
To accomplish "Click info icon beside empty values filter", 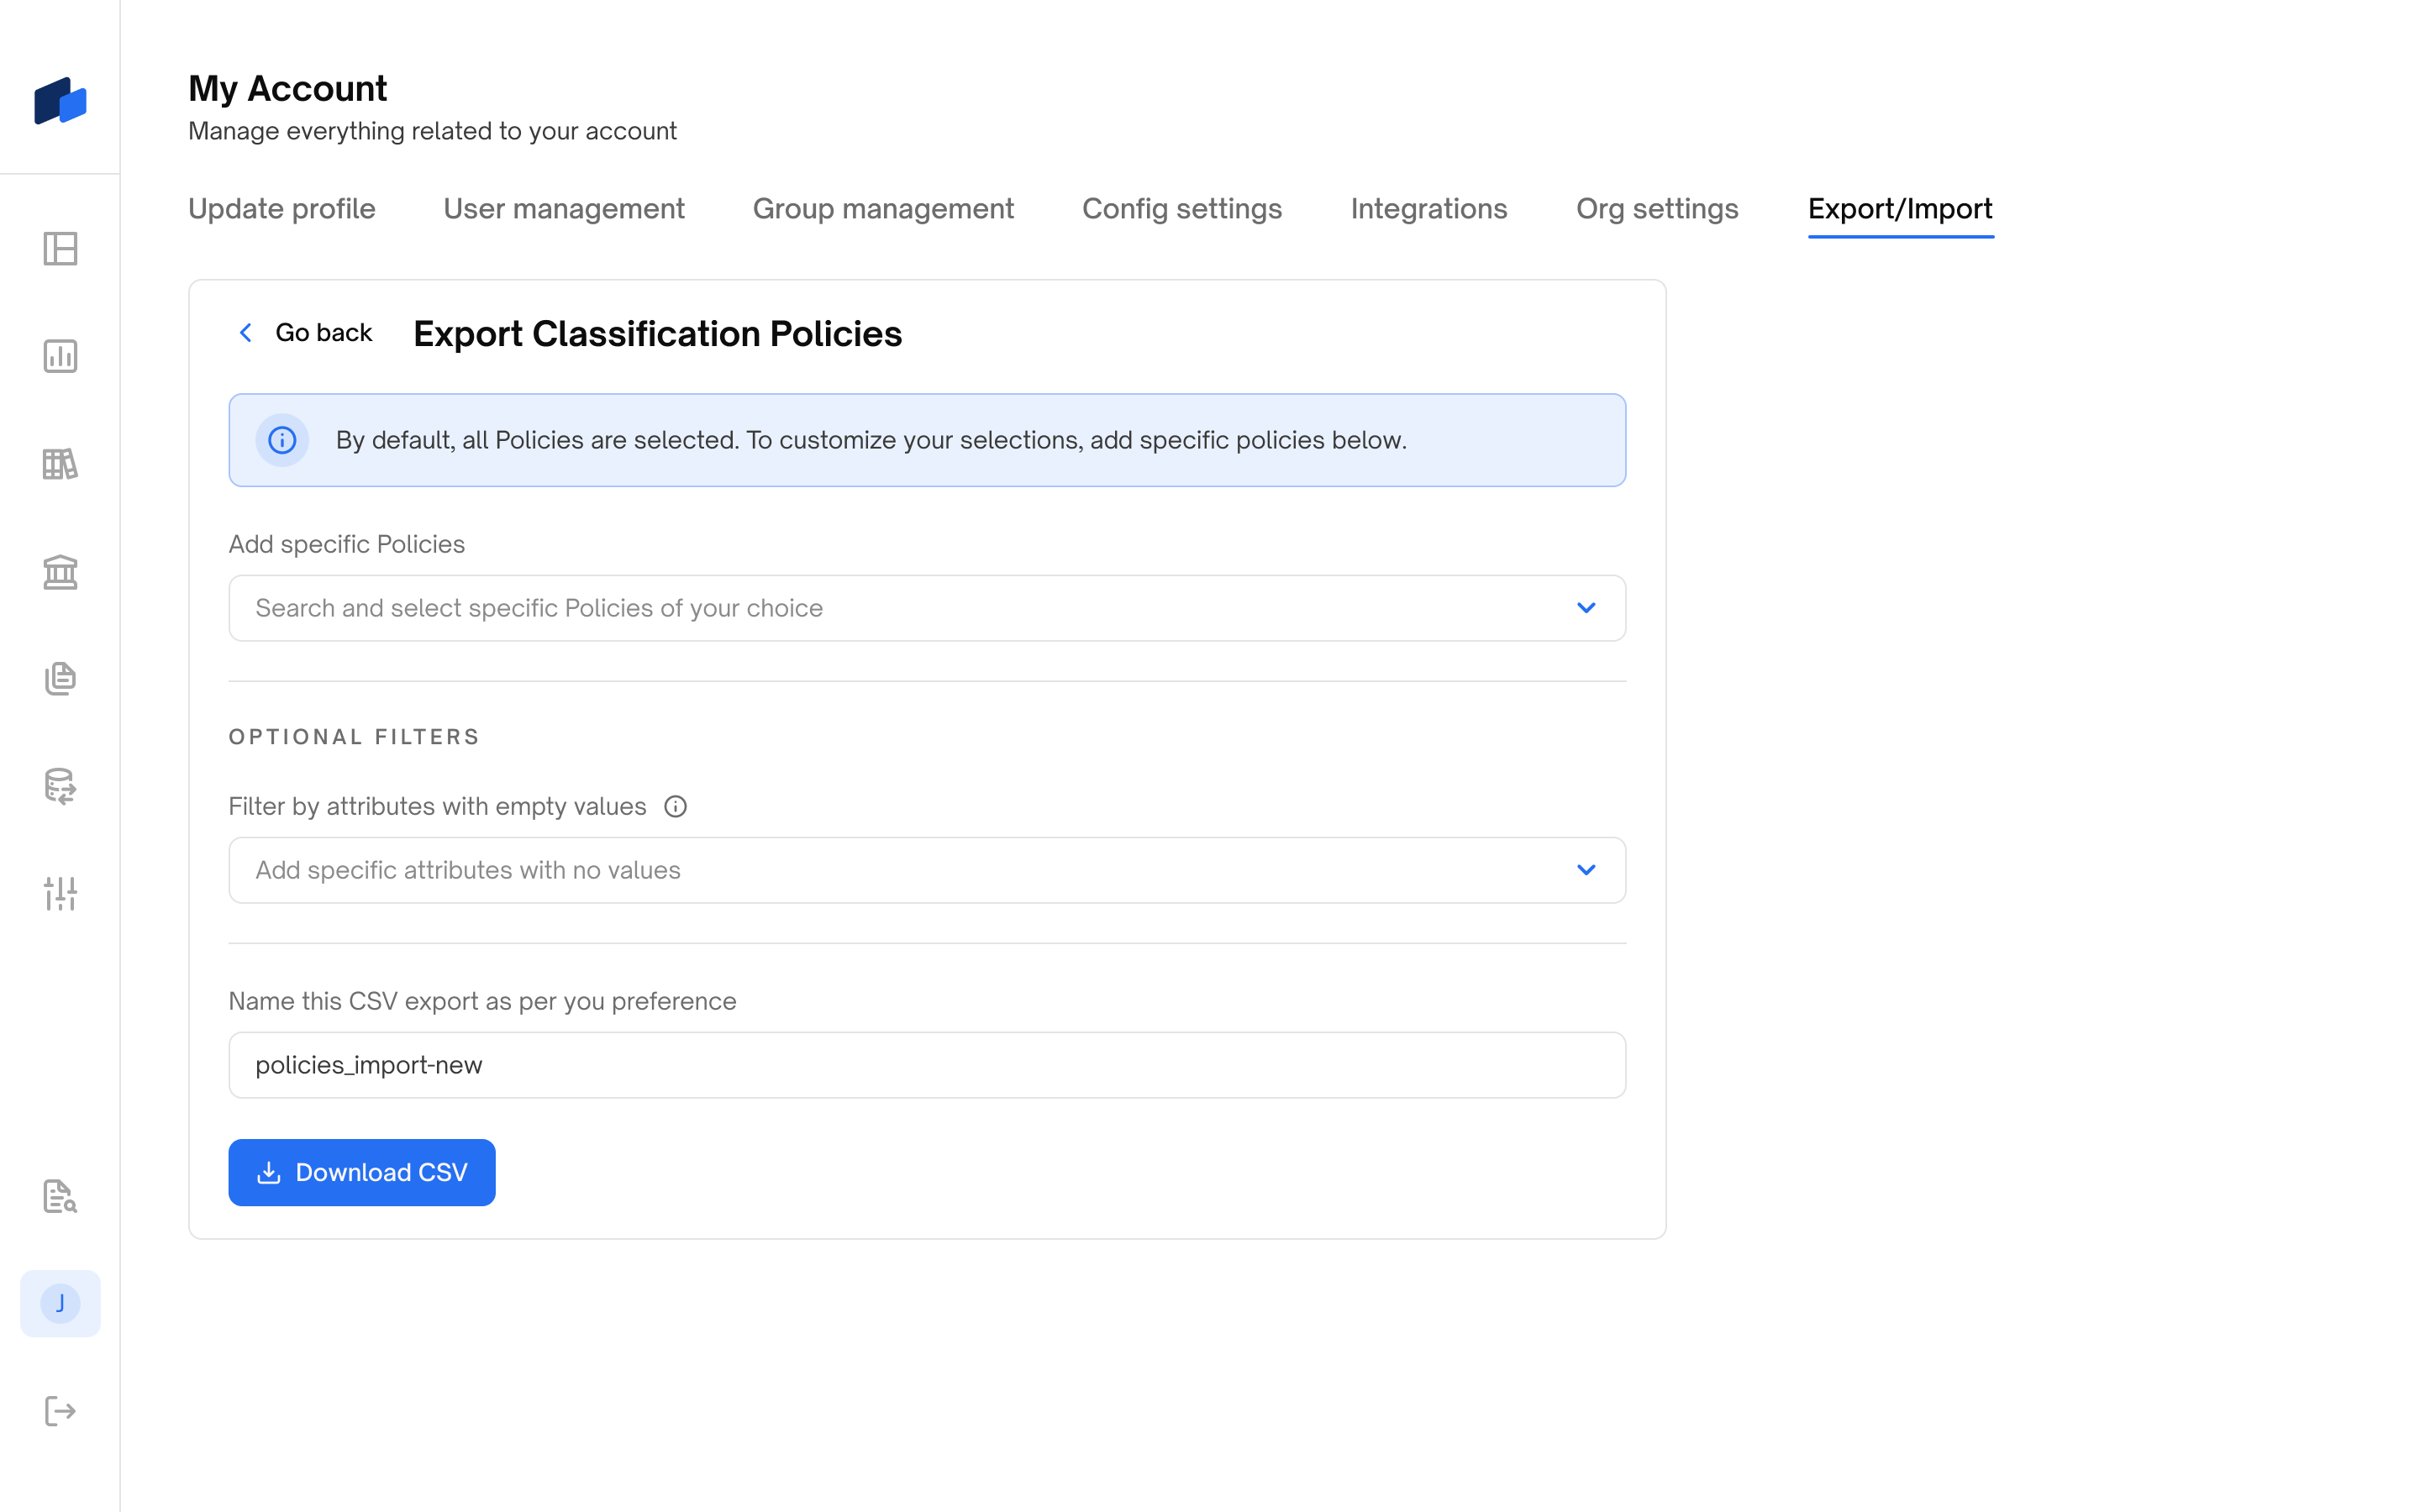I will click(675, 806).
